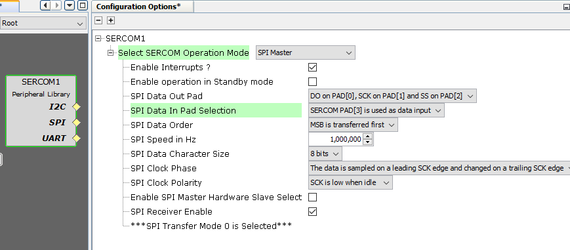The width and height of the screenshot is (570, 250).
Task: Select the I2C diamond connector
Action: 76,107
